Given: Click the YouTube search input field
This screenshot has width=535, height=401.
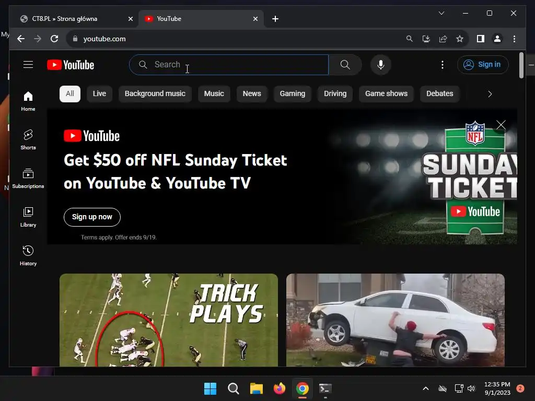Looking at the screenshot, I should [x=229, y=65].
